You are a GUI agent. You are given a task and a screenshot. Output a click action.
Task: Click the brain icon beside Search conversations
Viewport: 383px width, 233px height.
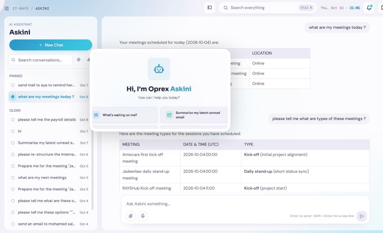(79, 60)
